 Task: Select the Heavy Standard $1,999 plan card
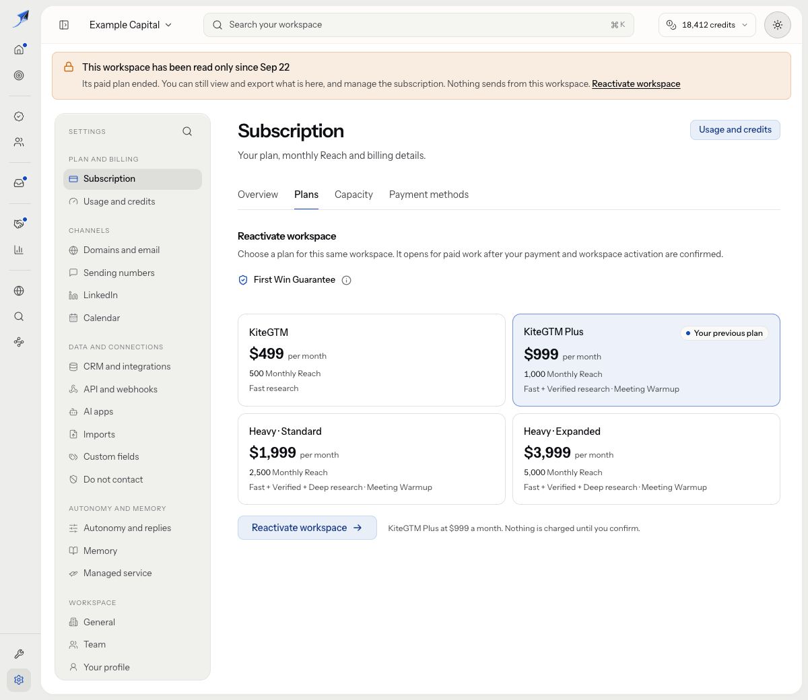(x=372, y=459)
